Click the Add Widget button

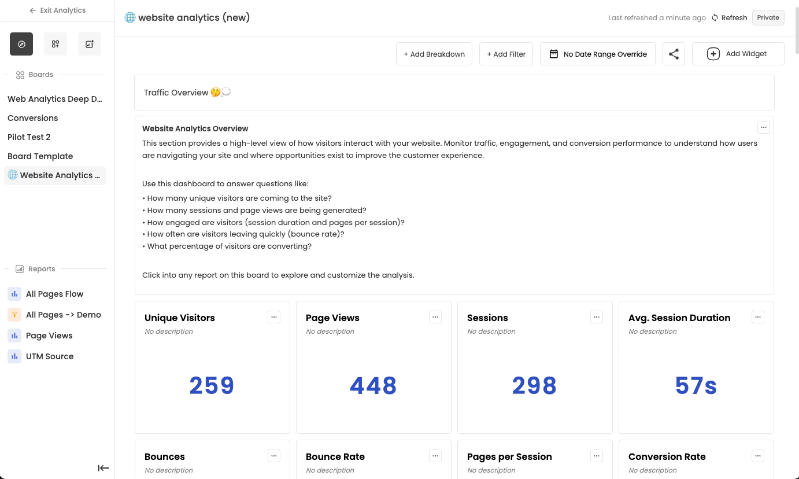point(738,54)
